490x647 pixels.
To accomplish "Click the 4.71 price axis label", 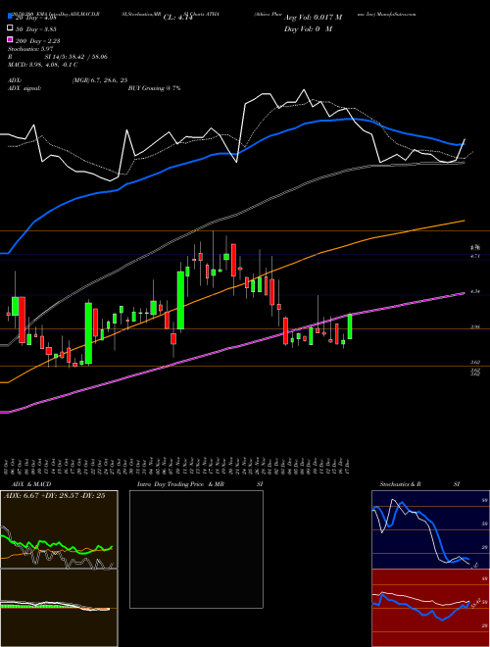I will [x=475, y=256].
